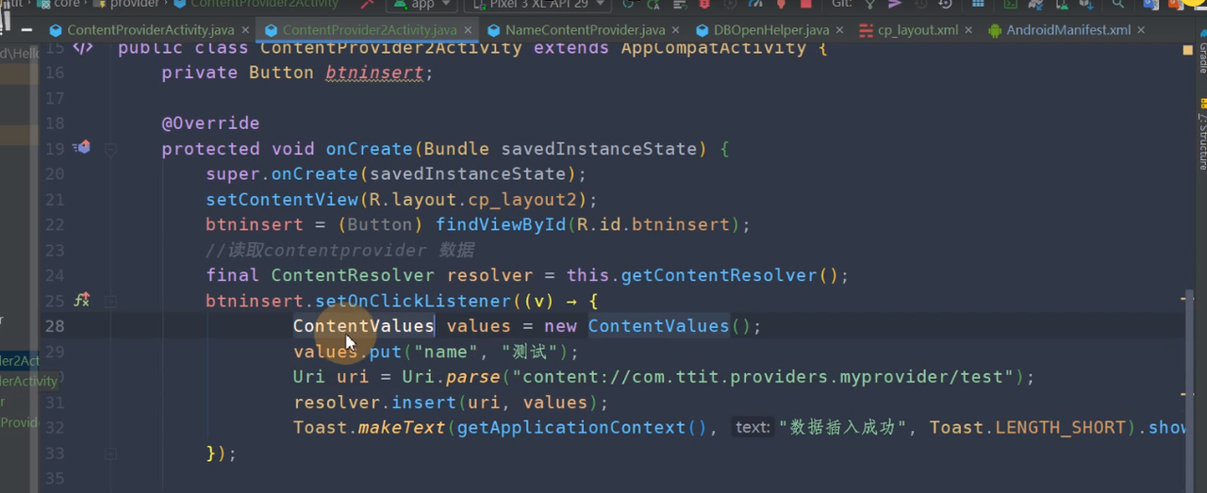This screenshot has width=1207, height=493.
Task: Switch to the ContentProviderActivity.java tab
Action: pos(149,30)
